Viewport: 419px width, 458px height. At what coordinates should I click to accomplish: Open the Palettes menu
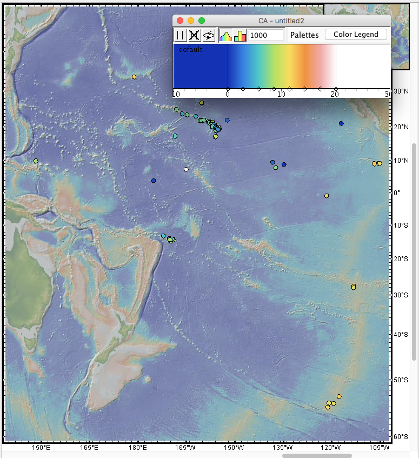pyautogui.click(x=304, y=35)
